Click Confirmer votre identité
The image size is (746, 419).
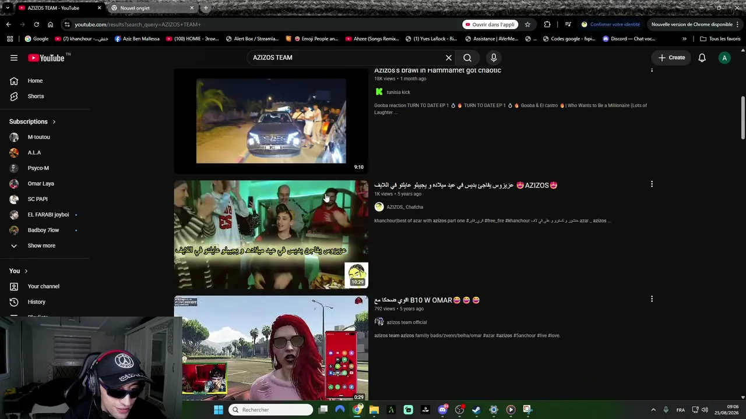pos(610,24)
